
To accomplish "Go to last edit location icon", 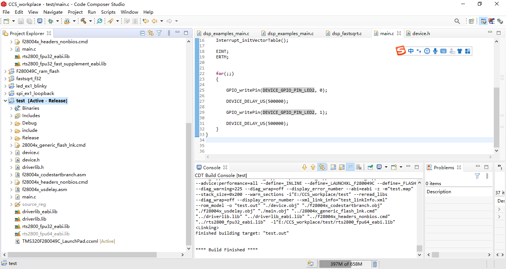I will (146, 21).
